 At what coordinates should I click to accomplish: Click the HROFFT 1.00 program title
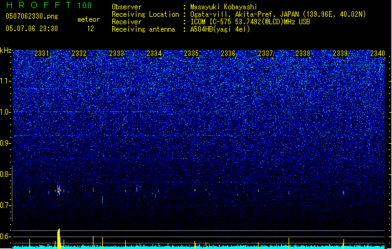click(49, 5)
